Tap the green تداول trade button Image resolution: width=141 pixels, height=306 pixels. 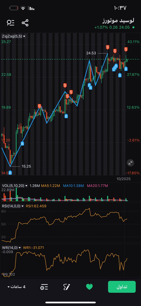click(122, 287)
